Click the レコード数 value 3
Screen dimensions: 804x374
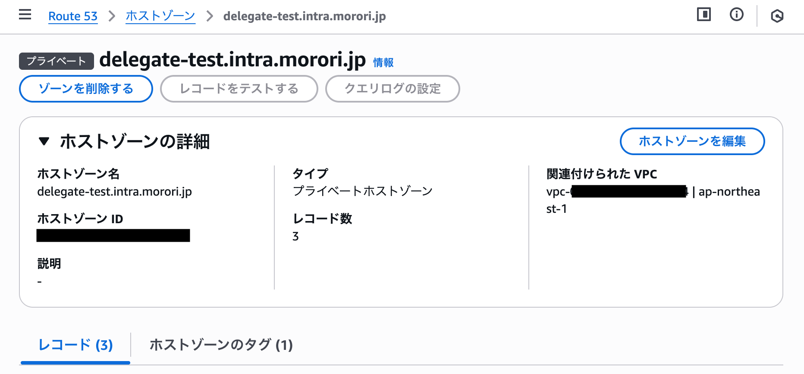tap(295, 236)
